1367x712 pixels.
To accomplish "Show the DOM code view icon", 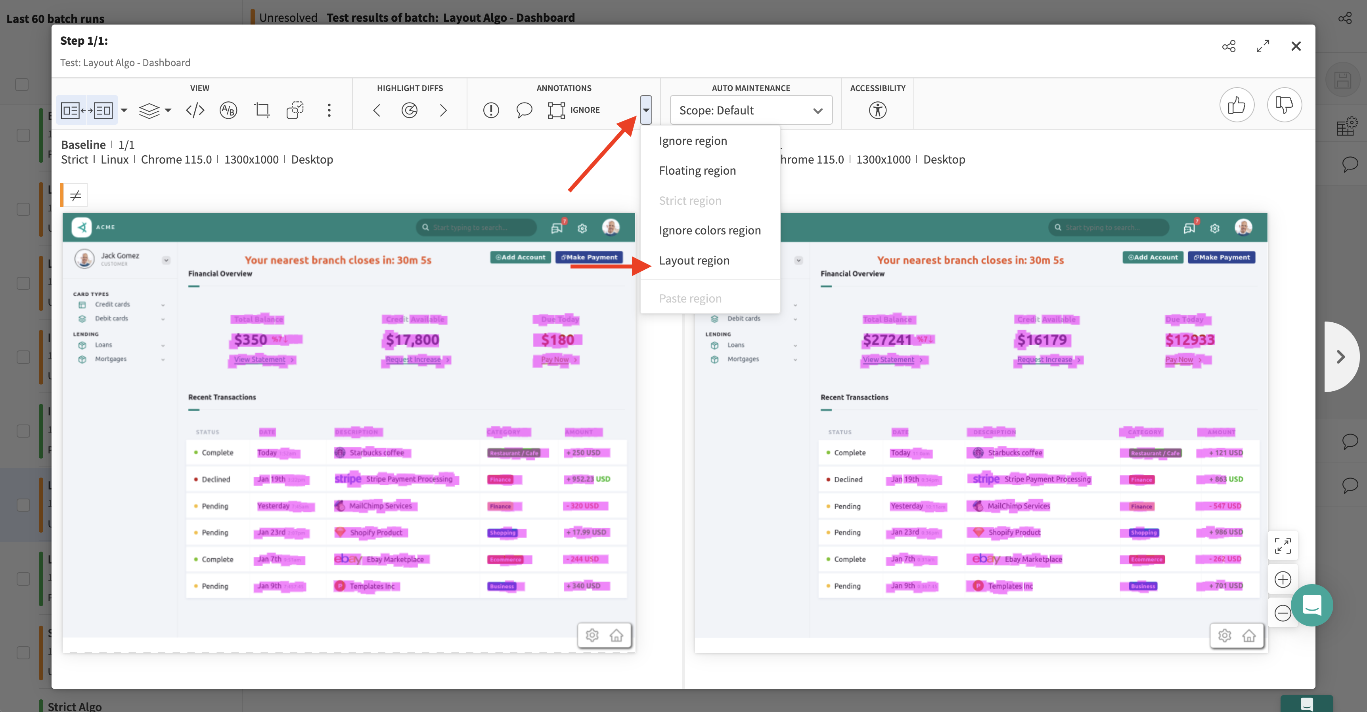I will 195,110.
